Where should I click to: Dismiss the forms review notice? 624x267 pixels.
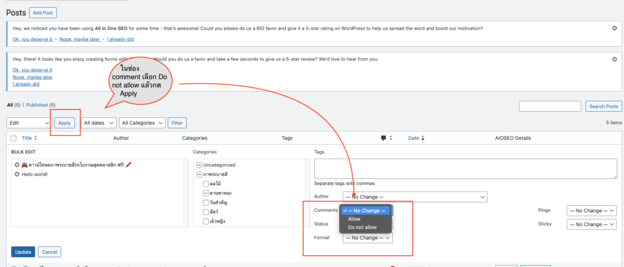614,59
